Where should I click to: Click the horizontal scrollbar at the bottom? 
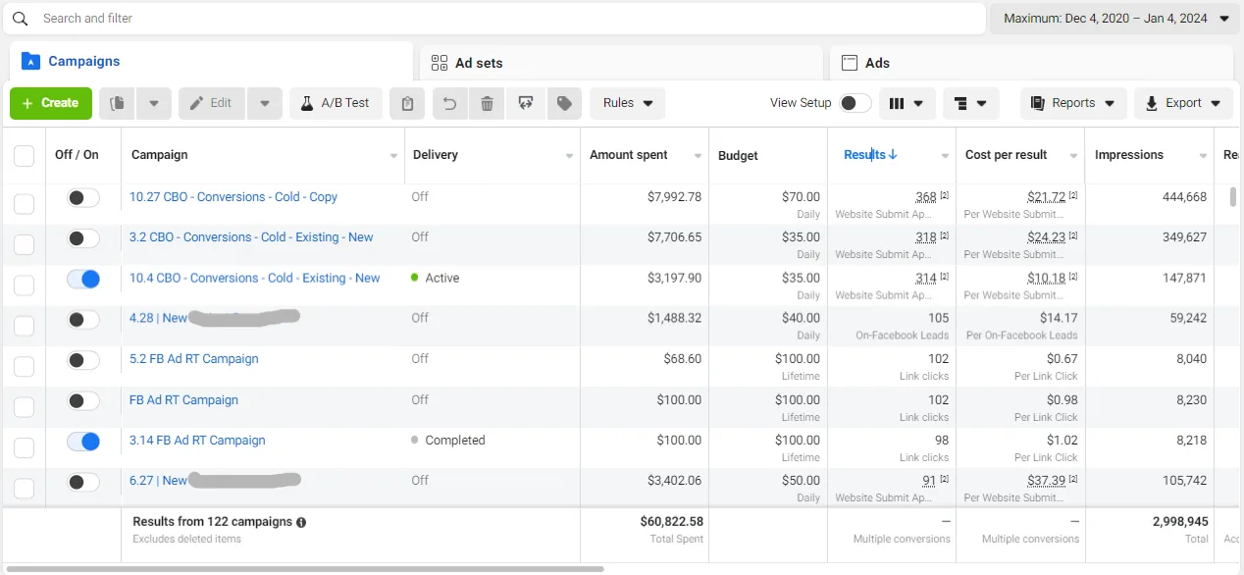point(305,569)
